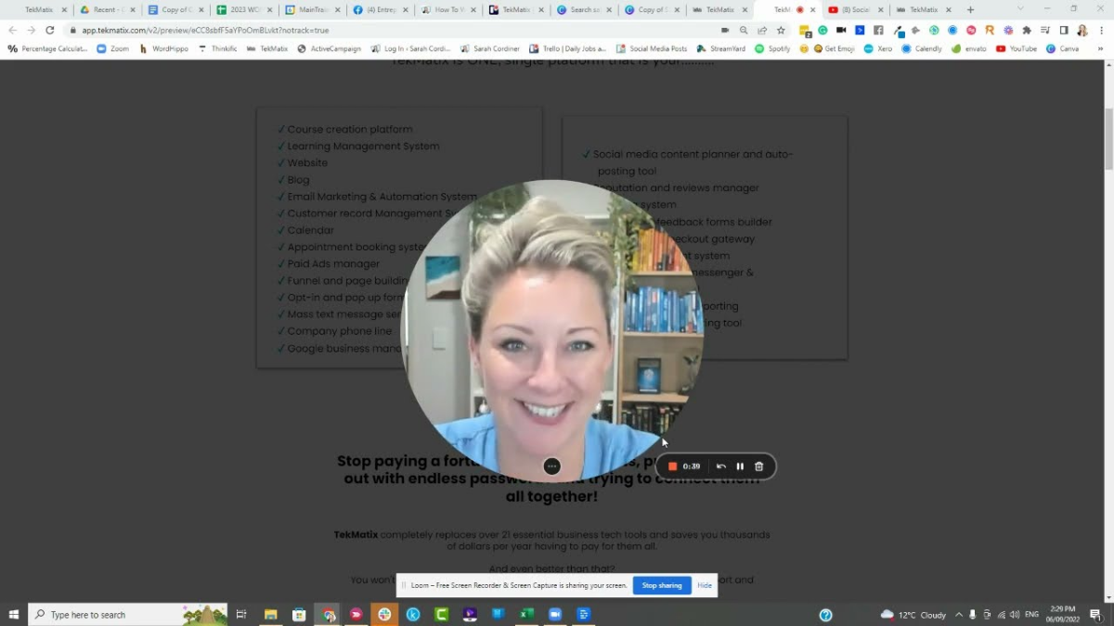Open the volume control in system tray
Image resolution: width=1114 pixels, height=626 pixels.
(1015, 614)
